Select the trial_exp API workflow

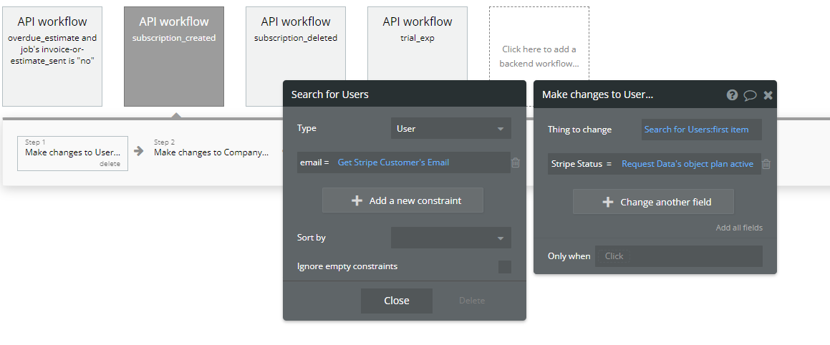tap(418, 57)
